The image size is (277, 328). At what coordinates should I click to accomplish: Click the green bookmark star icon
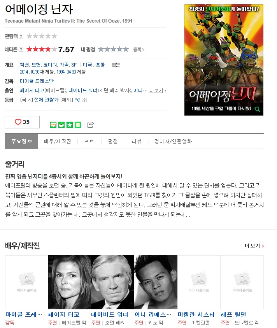click(70, 125)
